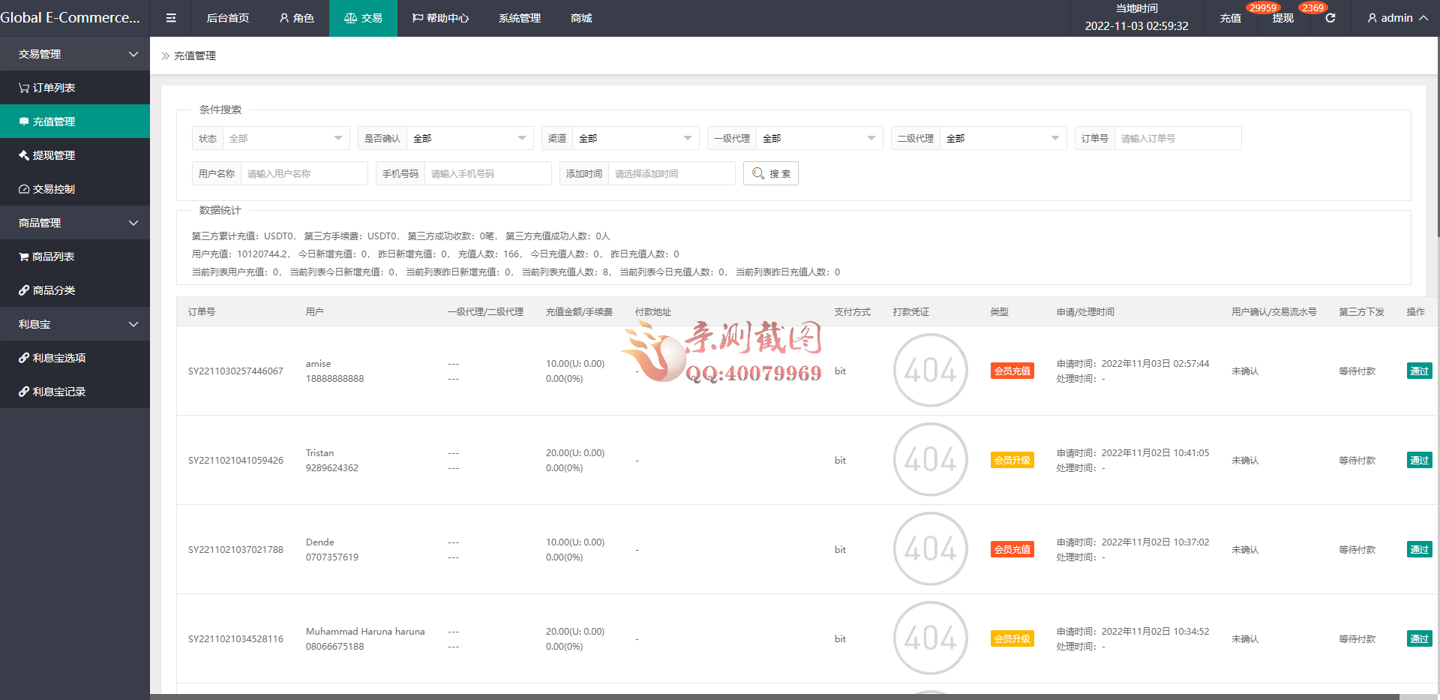This screenshot has height=700, width=1440.
Task: Select the 商品列表 cart icon
Action: click(x=23, y=256)
